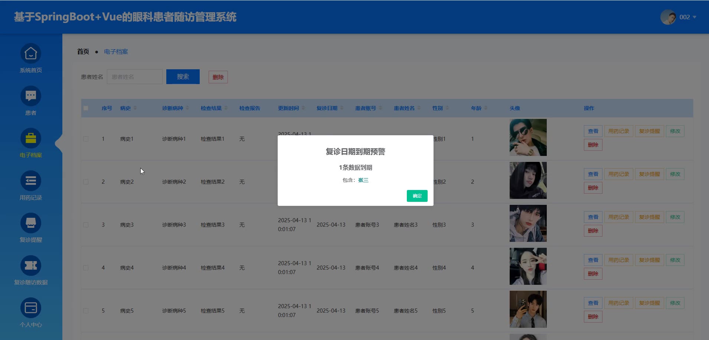The image size is (709, 340).
Task: Go to 复诊提醒 sidebar icon
Action: (31, 223)
